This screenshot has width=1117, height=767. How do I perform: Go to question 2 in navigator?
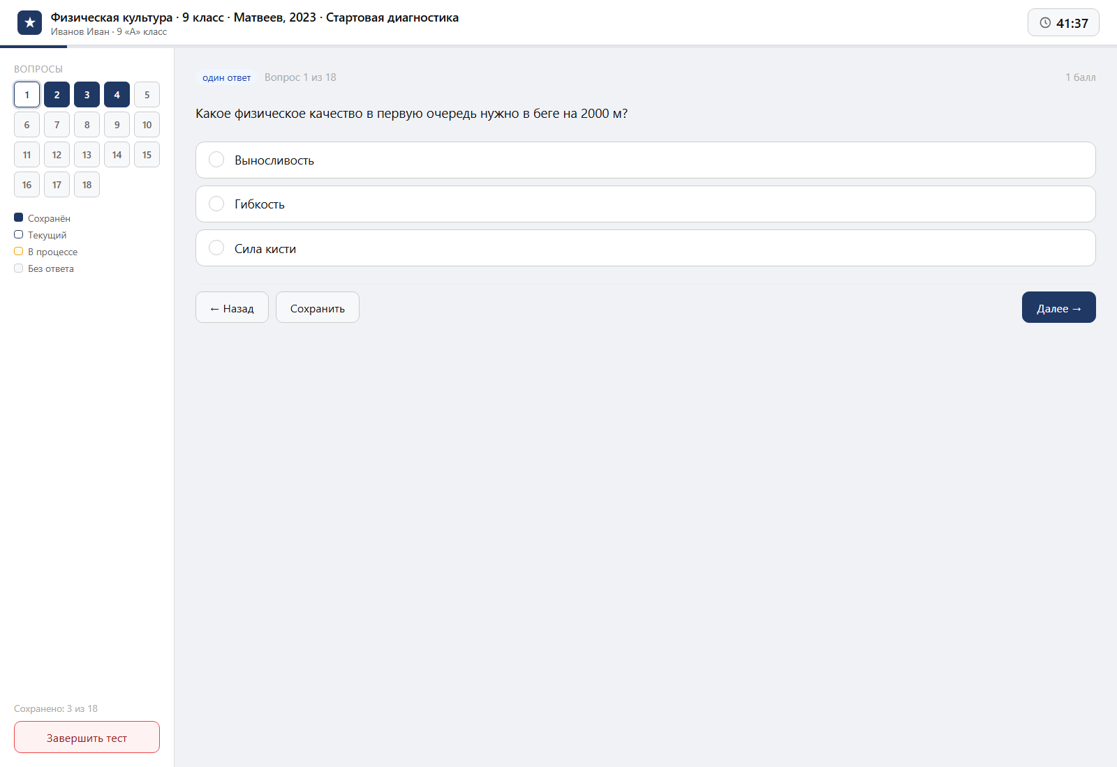(x=57, y=95)
